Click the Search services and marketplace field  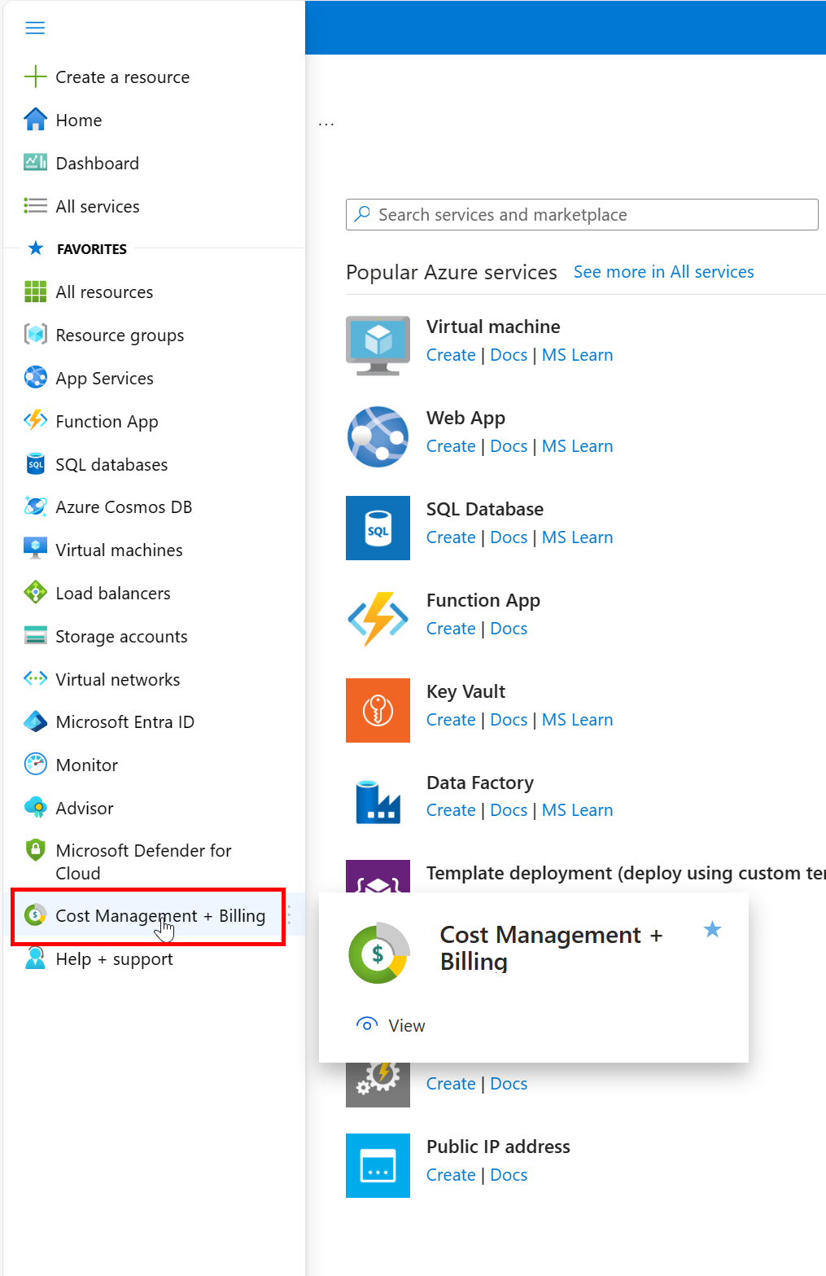pyautogui.click(x=582, y=214)
